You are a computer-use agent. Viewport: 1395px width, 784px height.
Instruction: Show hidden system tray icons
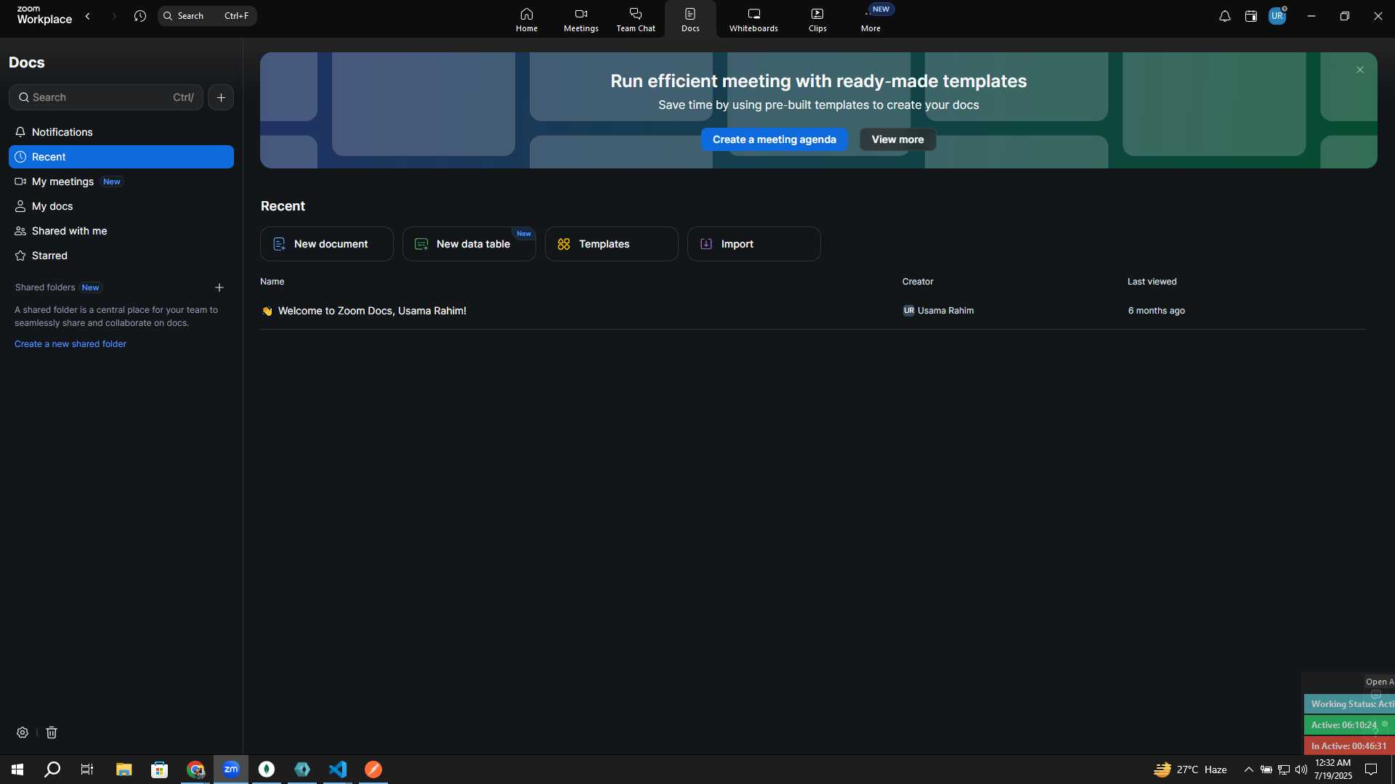[1248, 769]
